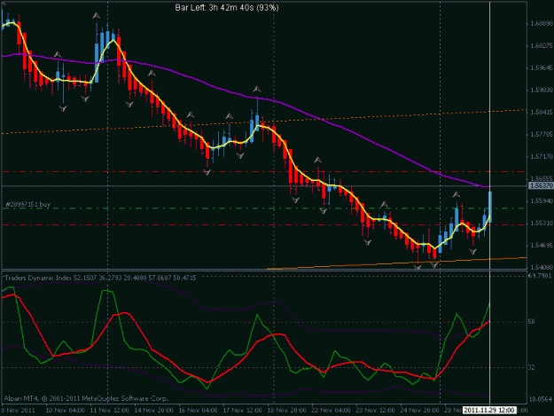Image resolution: width=554 pixels, height=416 pixels.
Task: Click price axis value 1.54695
Action: [542, 245]
